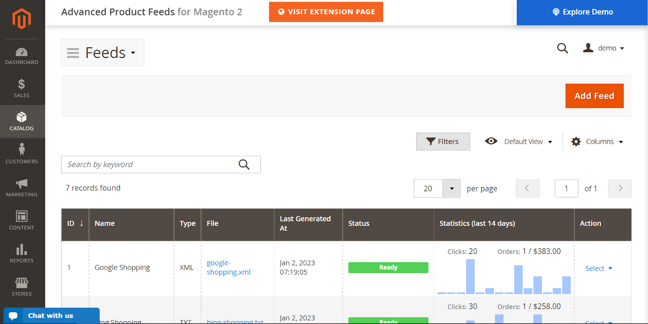Open the Sales menu
The height and width of the screenshot is (324, 648).
tap(22, 89)
